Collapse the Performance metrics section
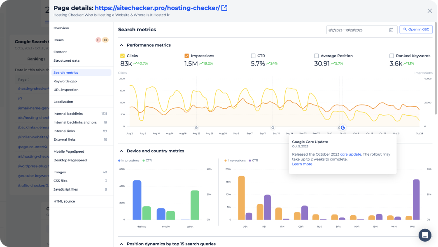The width and height of the screenshot is (438, 247). tap(121, 45)
